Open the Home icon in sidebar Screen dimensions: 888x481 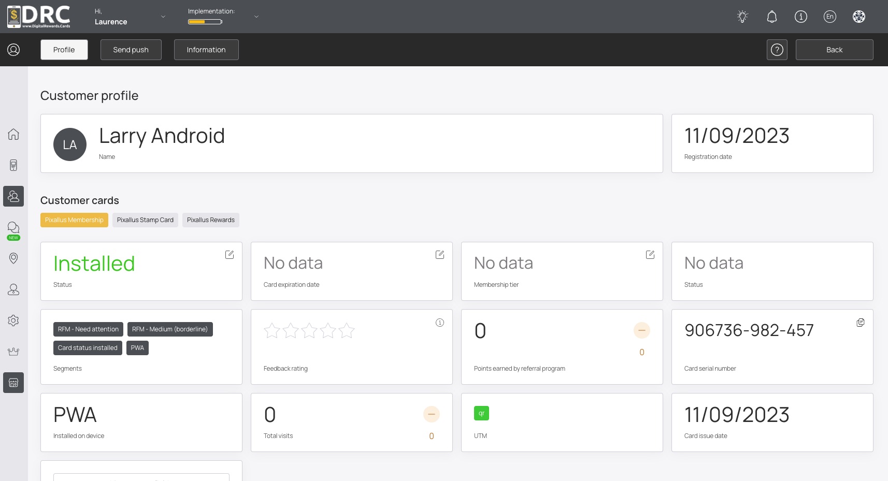pyautogui.click(x=13, y=134)
